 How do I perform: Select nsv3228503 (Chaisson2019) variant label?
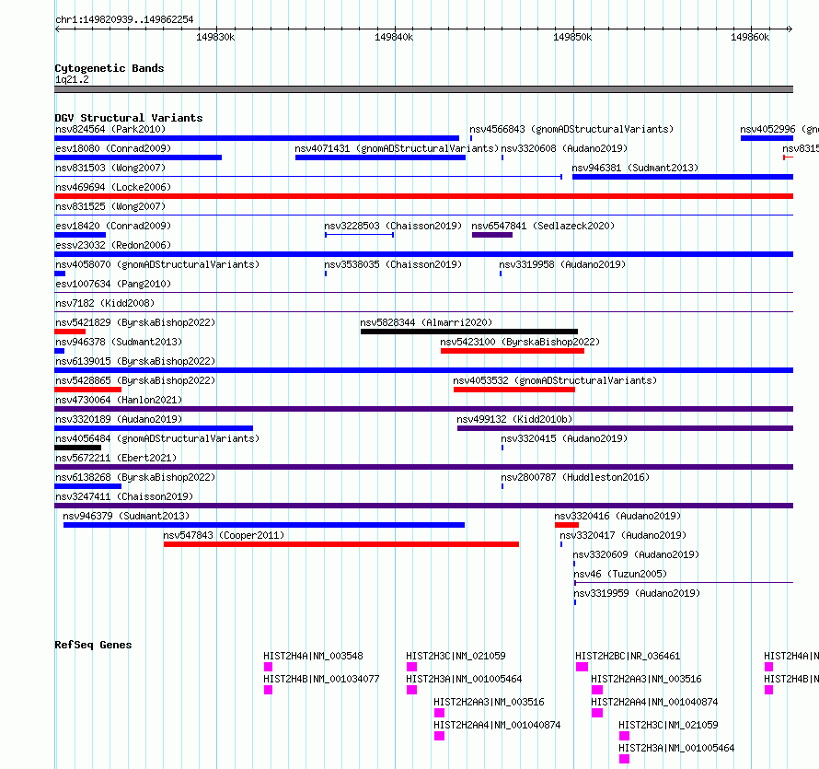tap(393, 226)
